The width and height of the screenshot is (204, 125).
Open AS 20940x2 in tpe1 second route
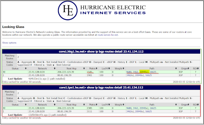[140, 111]
